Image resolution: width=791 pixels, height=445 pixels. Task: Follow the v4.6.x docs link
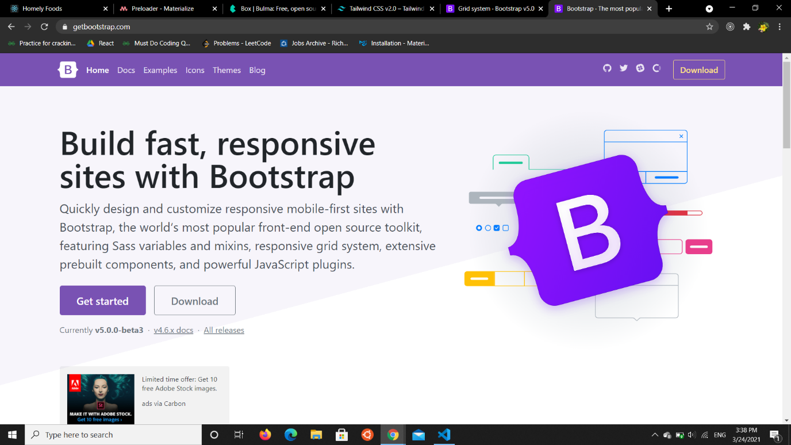coord(173,330)
